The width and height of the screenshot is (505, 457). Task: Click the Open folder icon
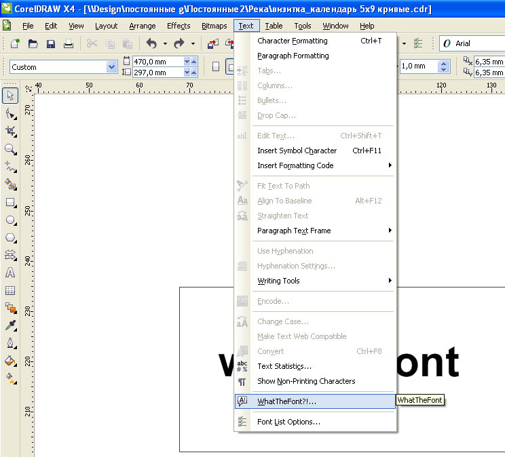click(x=33, y=43)
